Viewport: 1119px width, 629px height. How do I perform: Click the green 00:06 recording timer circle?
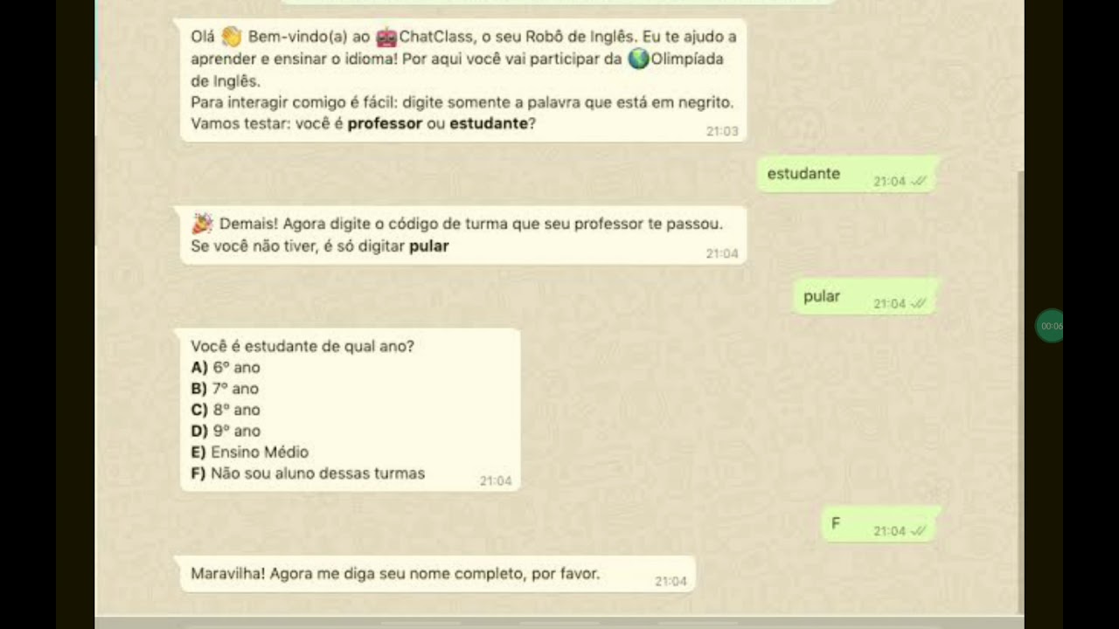tap(1049, 326)
